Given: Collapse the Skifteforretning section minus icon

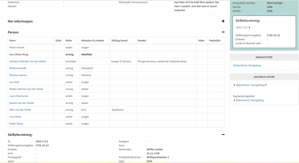Looking at the screenshot, I should pos(223,134).
